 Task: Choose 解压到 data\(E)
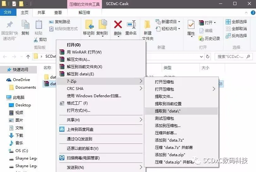101,74
